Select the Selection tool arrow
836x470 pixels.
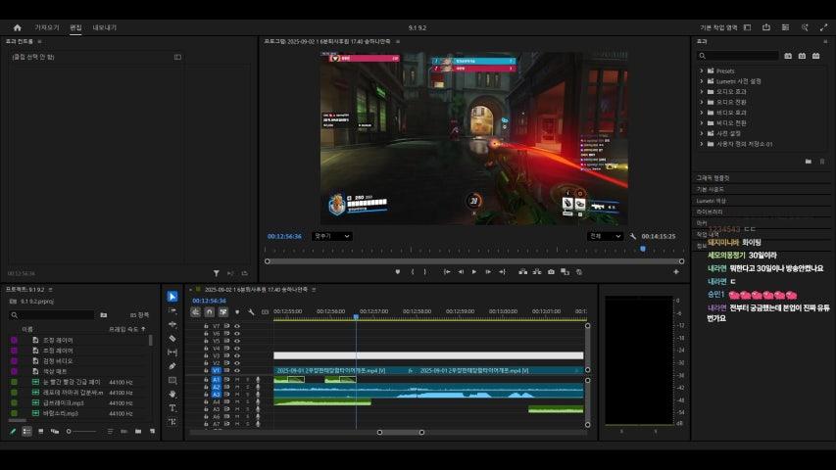[x=172, y=297]
